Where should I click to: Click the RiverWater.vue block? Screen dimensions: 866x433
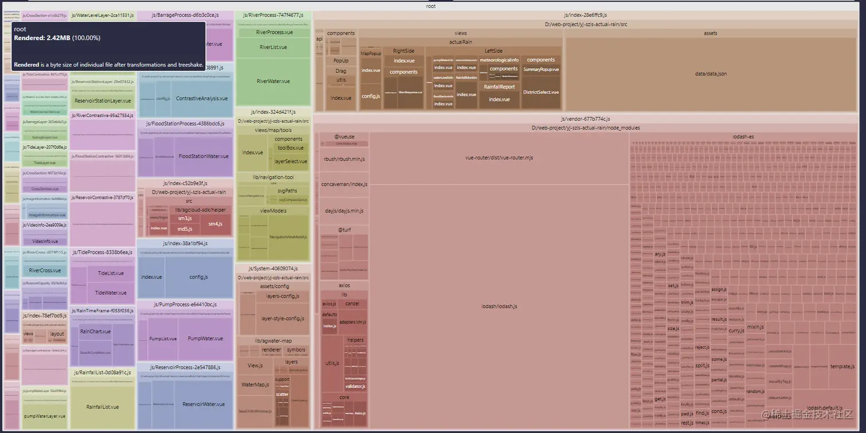[273, 81]
